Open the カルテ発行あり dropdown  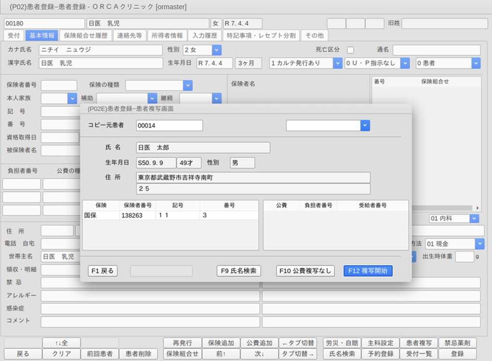click(337, 63)
